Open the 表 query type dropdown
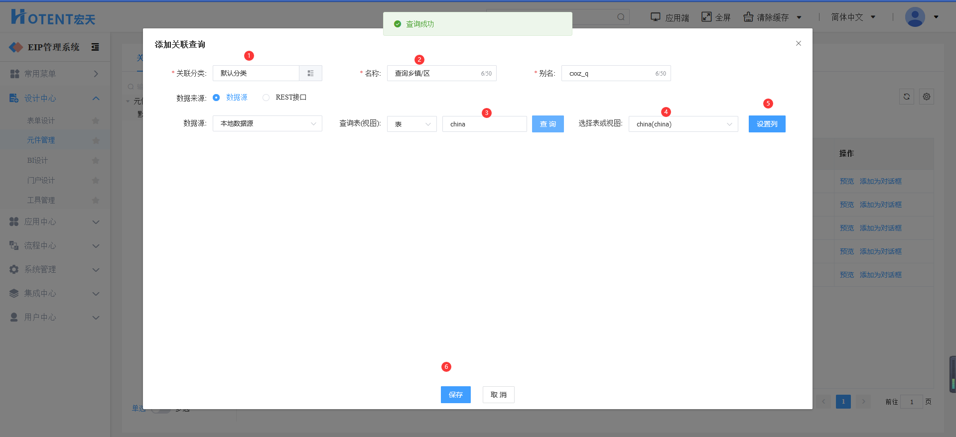The image size is (956, 437). click(x=411, y=124)
